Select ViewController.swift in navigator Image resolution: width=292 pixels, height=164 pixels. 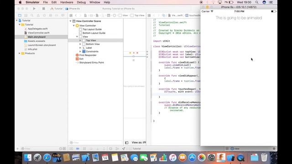click(x=38, y=33)
